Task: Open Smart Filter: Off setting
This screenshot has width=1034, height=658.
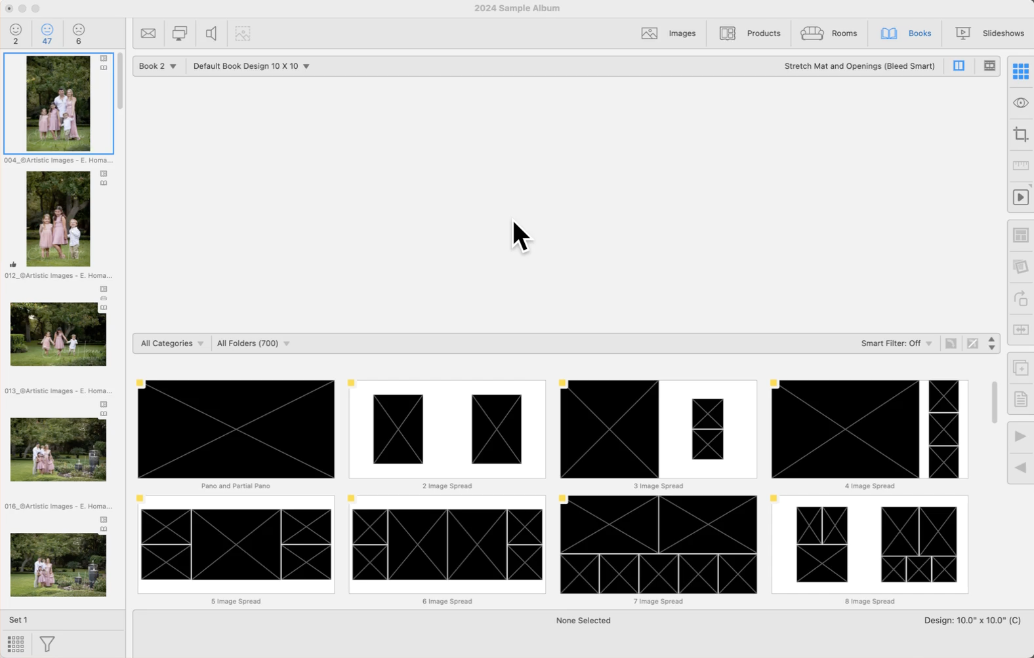Action: (x=896, y=343)
